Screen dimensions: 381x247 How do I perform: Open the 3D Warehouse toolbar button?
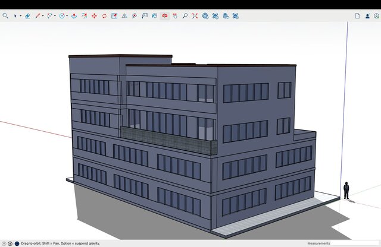tap(205, 16)
